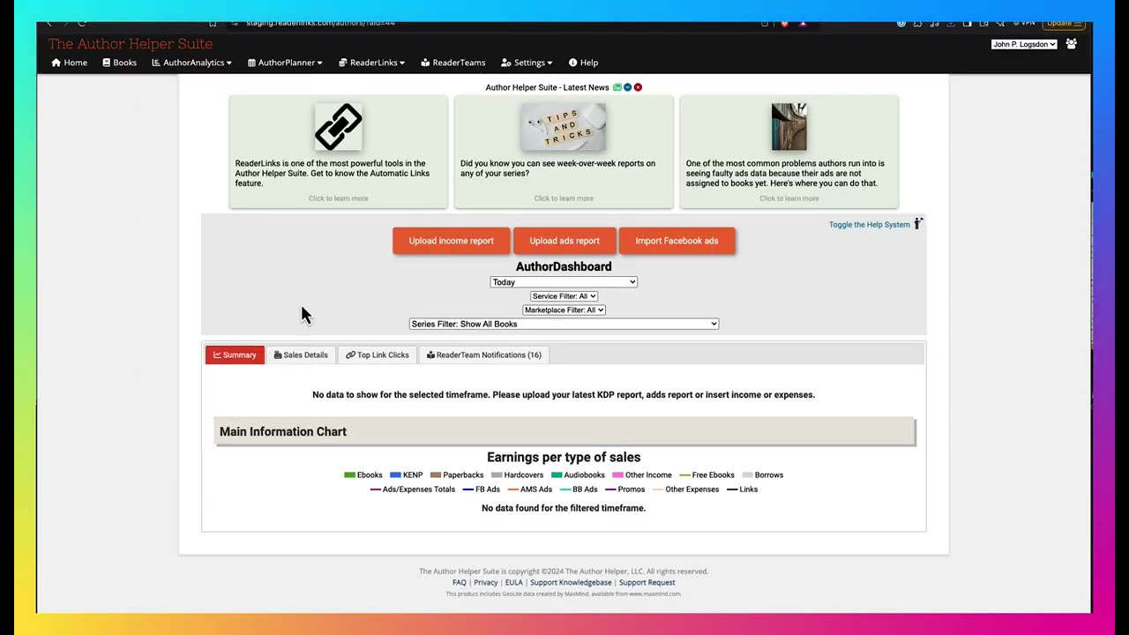Switch to the Sales Details tab
Screen dimensions: 1129x635
pyautogui.click(x=301, y=355)
